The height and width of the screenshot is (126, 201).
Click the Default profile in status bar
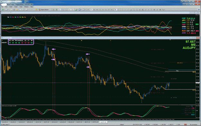tap(122, 125)
